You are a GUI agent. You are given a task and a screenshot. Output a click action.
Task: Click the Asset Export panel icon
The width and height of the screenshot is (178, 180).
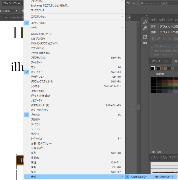(x=145, y=37)
